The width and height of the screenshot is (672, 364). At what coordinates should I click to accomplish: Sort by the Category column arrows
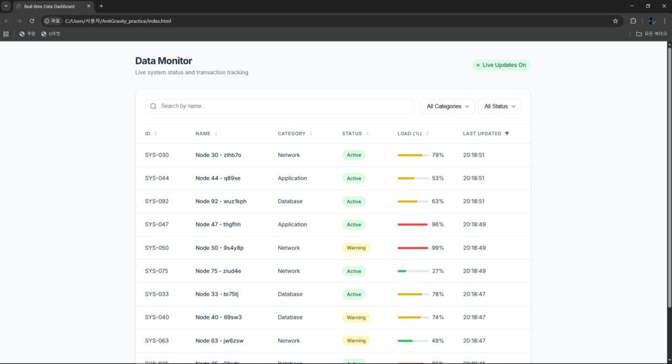pos(311,134)
